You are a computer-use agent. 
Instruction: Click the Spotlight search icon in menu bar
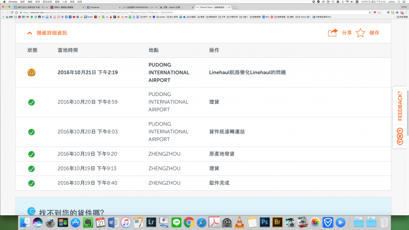tap(399, 2)
